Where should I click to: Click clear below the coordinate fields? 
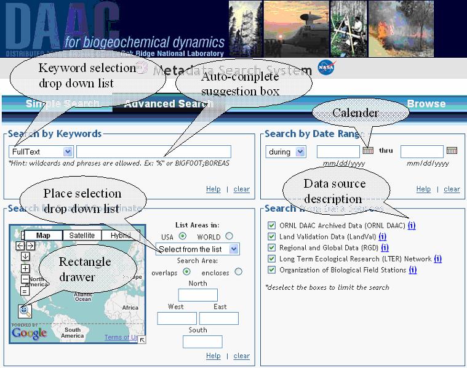tap(242, 356)
